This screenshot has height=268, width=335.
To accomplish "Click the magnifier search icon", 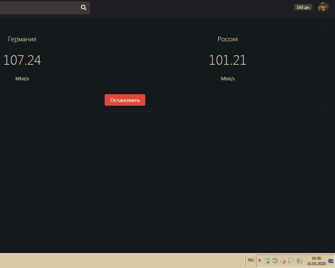I will (x=84, y=7).
